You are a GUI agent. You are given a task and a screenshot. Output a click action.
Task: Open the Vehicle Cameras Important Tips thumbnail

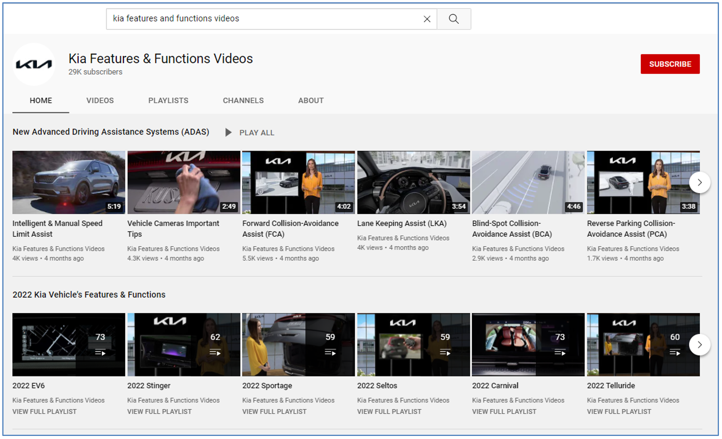click(x=183, y=182)
